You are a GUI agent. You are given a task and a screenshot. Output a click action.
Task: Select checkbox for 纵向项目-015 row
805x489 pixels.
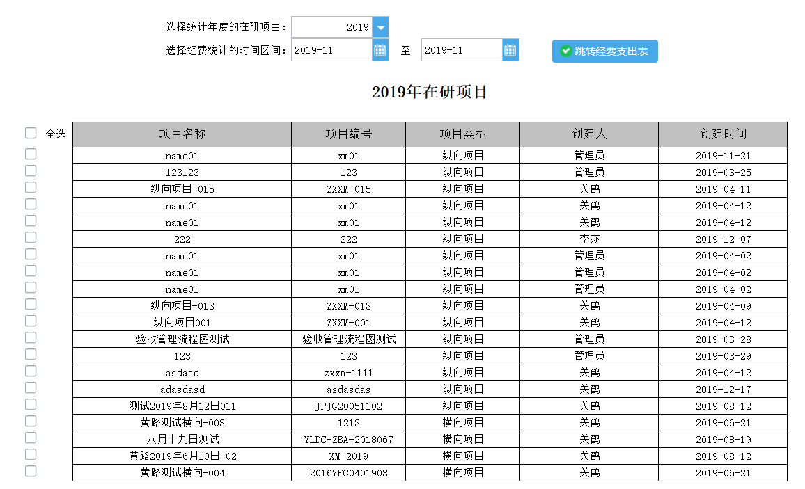(31, 187)
